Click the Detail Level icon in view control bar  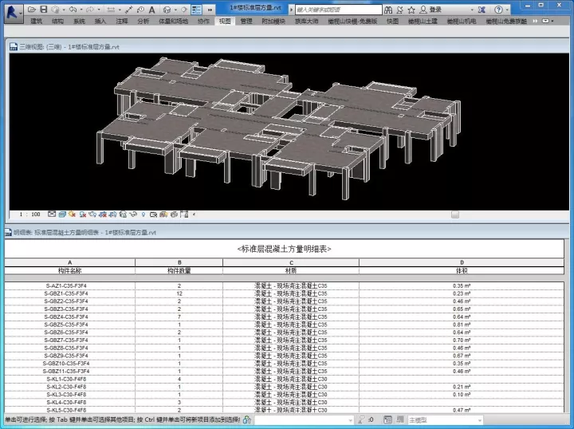52,214
